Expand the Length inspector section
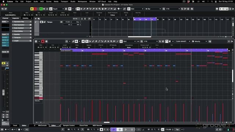The height and width of the screenshot is (132, 235). click(x=22, y=41)
